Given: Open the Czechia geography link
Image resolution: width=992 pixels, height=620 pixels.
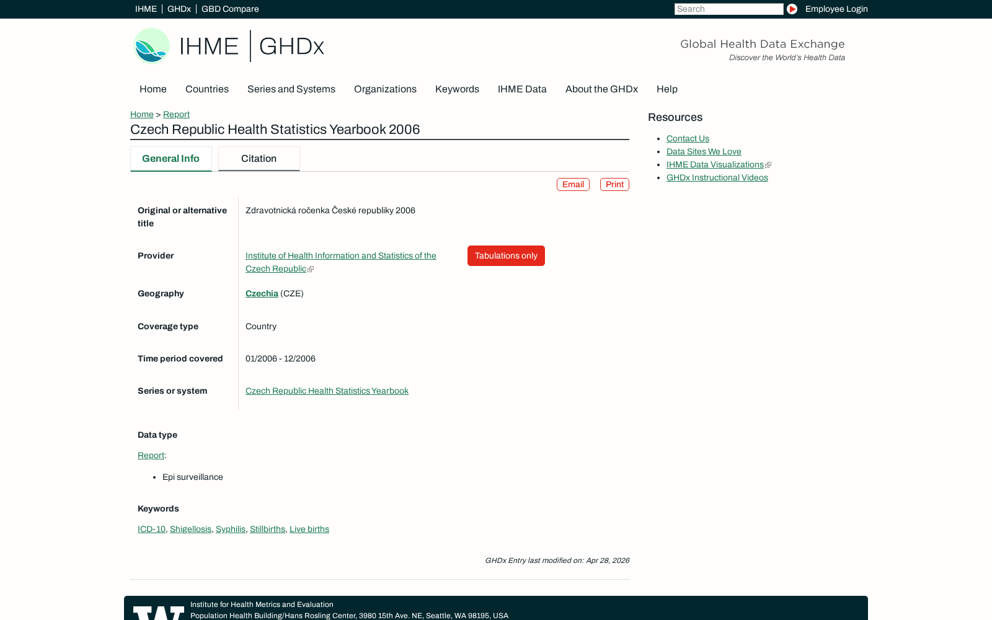Looking at the screenshot, I should [x=262, y=294].
